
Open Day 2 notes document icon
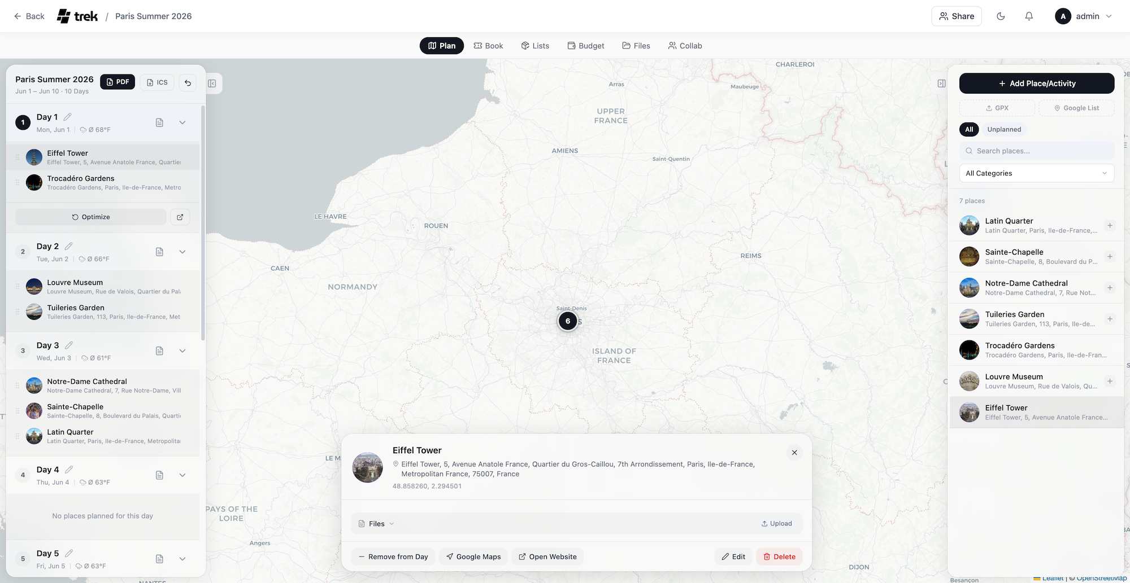(x=159, y=252)
